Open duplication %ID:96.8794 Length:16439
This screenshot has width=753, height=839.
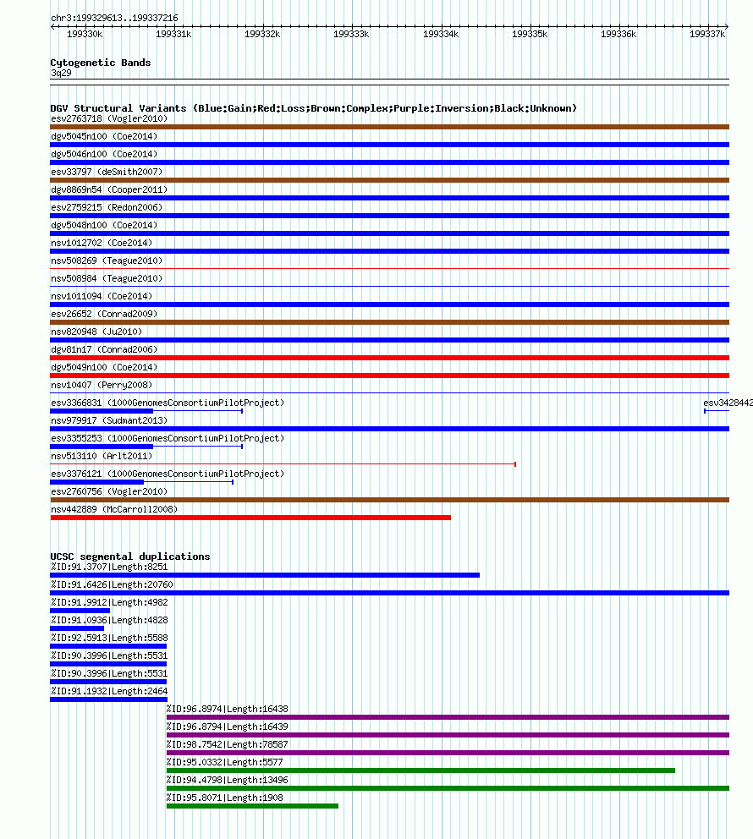coord(228,727)
